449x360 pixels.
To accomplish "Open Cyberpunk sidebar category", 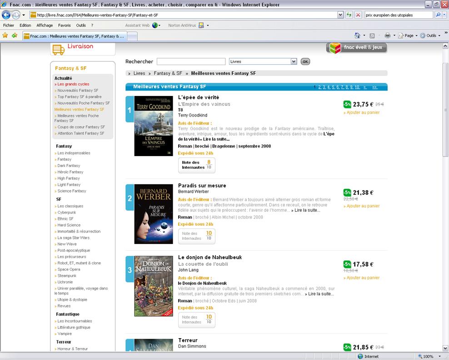I will (67, 212).
